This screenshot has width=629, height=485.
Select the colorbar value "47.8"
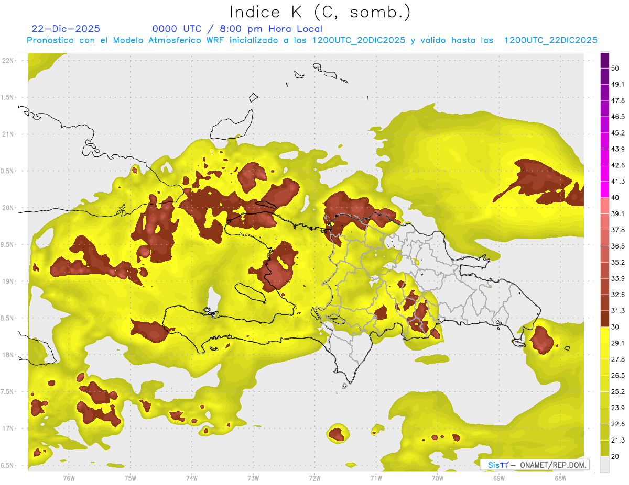(618, 100)
